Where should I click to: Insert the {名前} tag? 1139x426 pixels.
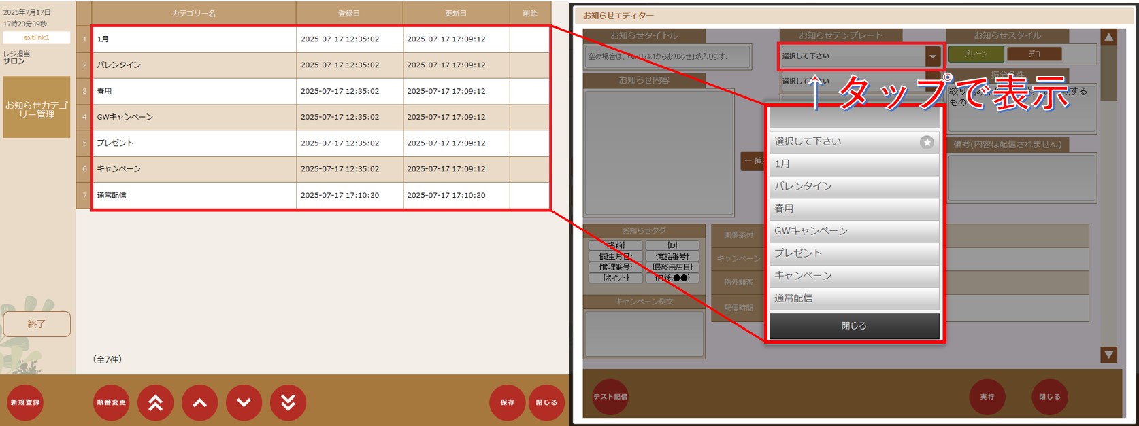[x=616, y=245]
